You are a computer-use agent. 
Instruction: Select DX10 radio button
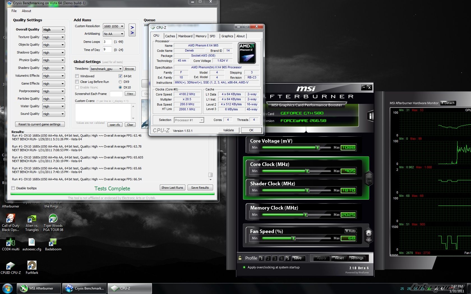(120, 87)
